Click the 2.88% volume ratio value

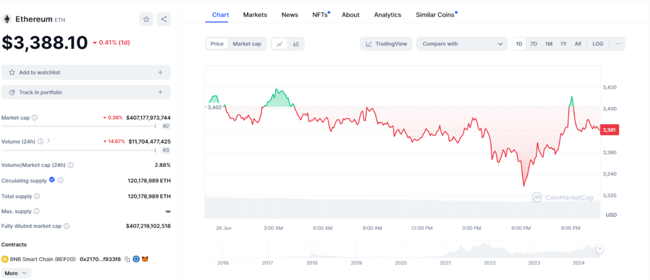(x=162, y=165)
